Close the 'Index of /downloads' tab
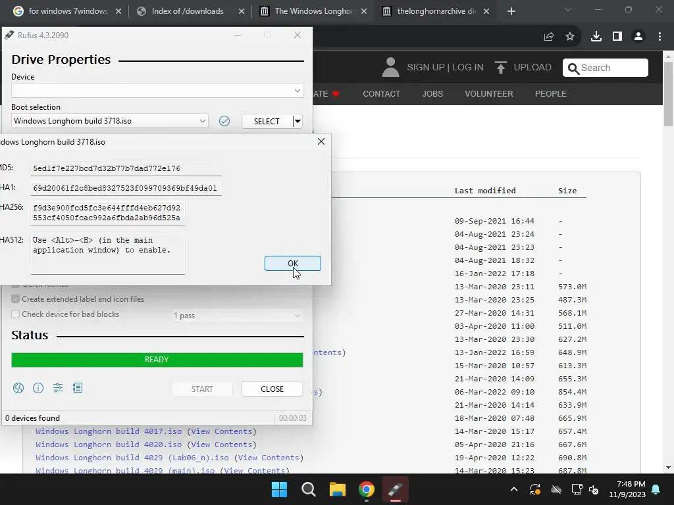 tap(242, 11)
